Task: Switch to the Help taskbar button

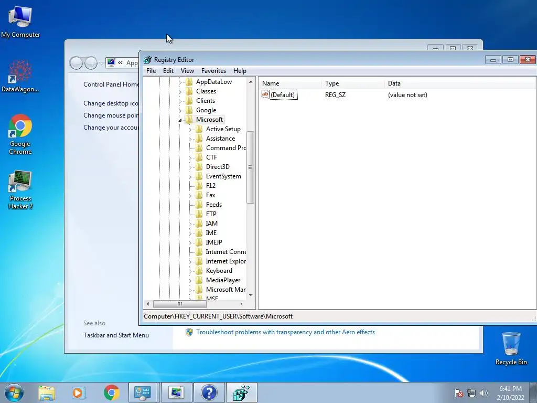Action: click(209, 393)
